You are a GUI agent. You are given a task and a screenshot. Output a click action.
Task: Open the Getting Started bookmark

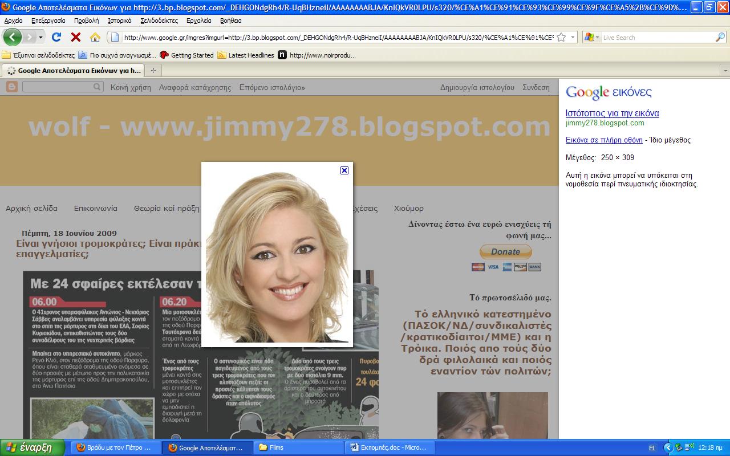coord(192,55)
